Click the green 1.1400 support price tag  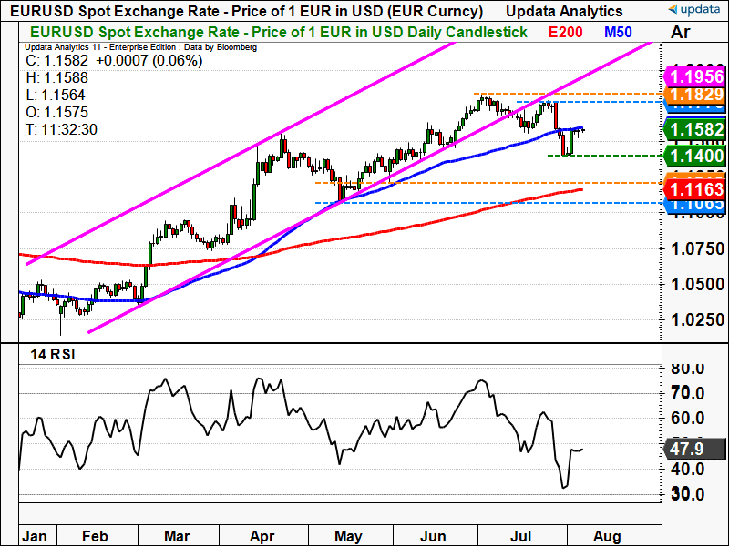(x=694, y=156)
